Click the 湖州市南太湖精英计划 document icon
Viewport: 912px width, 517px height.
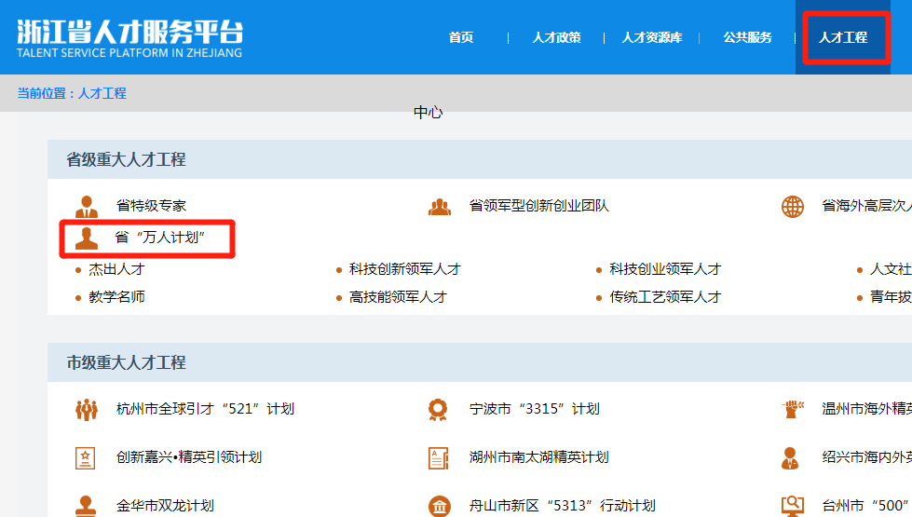438,458
